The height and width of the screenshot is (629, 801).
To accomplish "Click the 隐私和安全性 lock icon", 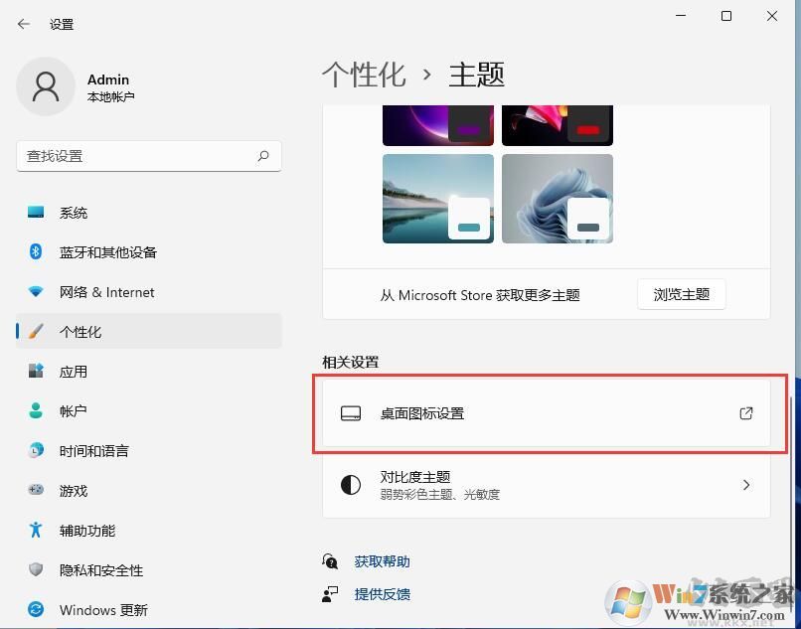I will pyautogui.click(x=35, y=569).
